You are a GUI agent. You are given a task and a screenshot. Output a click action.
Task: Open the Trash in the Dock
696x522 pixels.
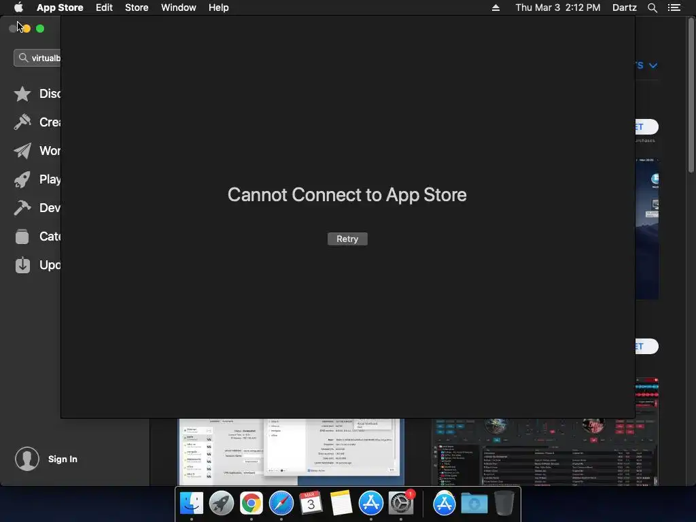504,504
